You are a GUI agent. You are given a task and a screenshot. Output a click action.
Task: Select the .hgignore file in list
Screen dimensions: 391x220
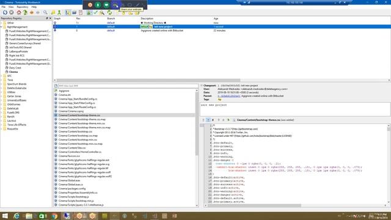click(64, 91)
